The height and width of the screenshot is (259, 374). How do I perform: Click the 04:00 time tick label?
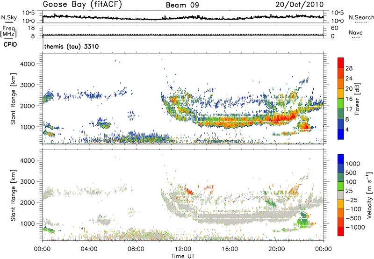(89, 249)
